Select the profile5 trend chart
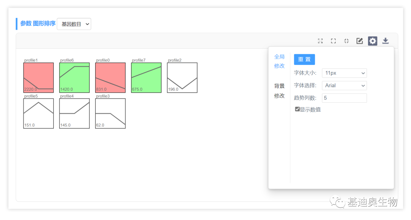The image size is (411, 220). pos(38,114)
